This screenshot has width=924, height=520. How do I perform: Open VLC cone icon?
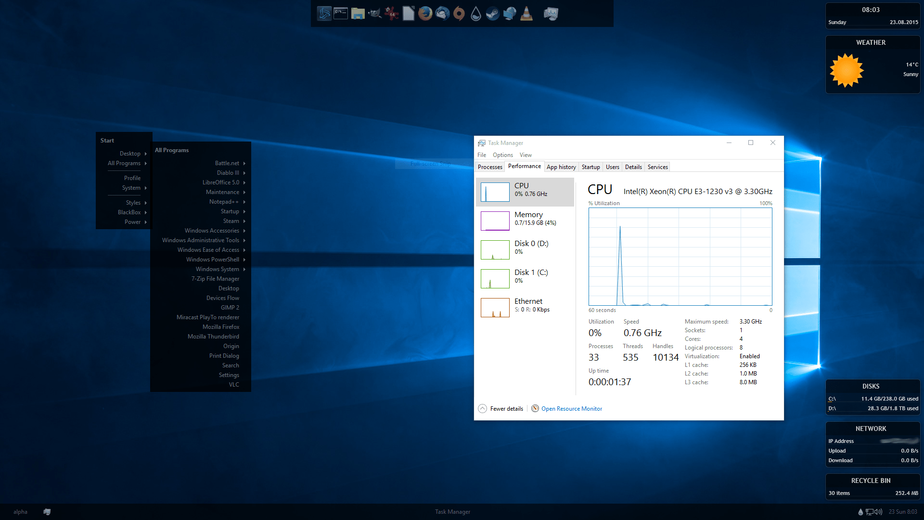(x=526, y=13)
